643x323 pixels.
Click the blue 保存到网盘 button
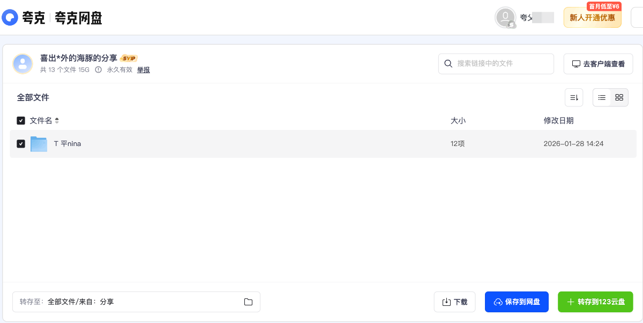(x=517, y=302)
